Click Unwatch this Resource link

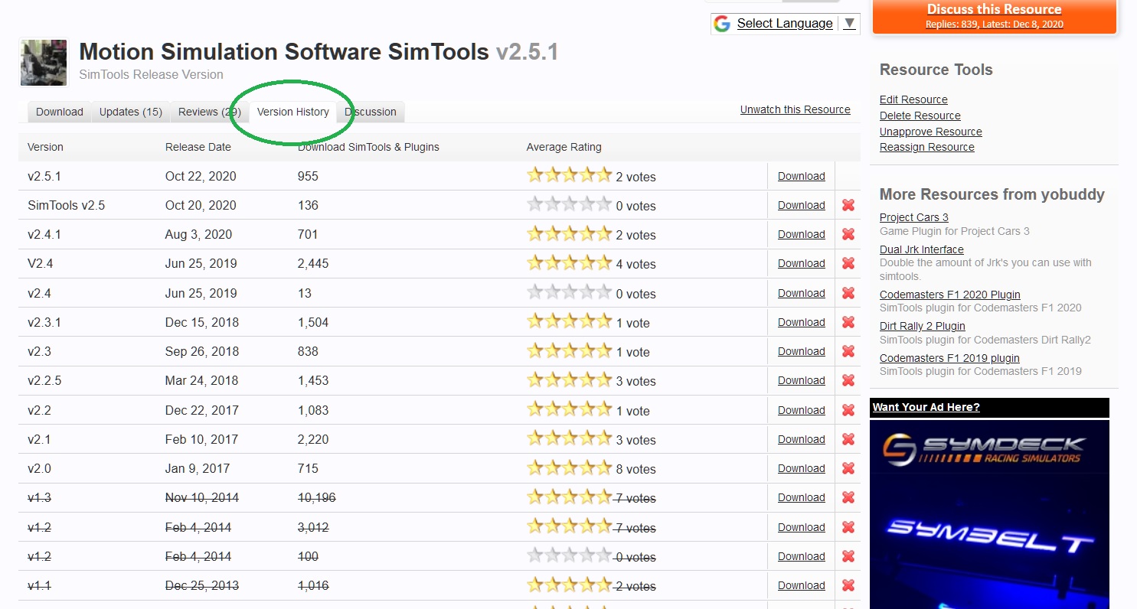pyautogui.click(x=795, y=109)
